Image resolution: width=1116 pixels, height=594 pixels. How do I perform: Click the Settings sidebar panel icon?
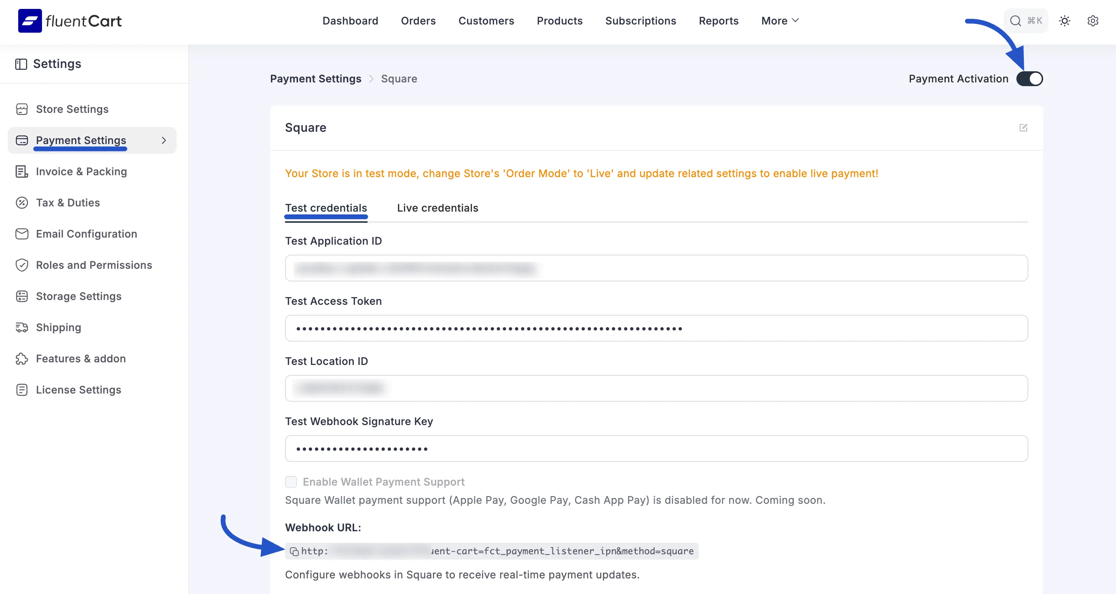tap(21, 64)
